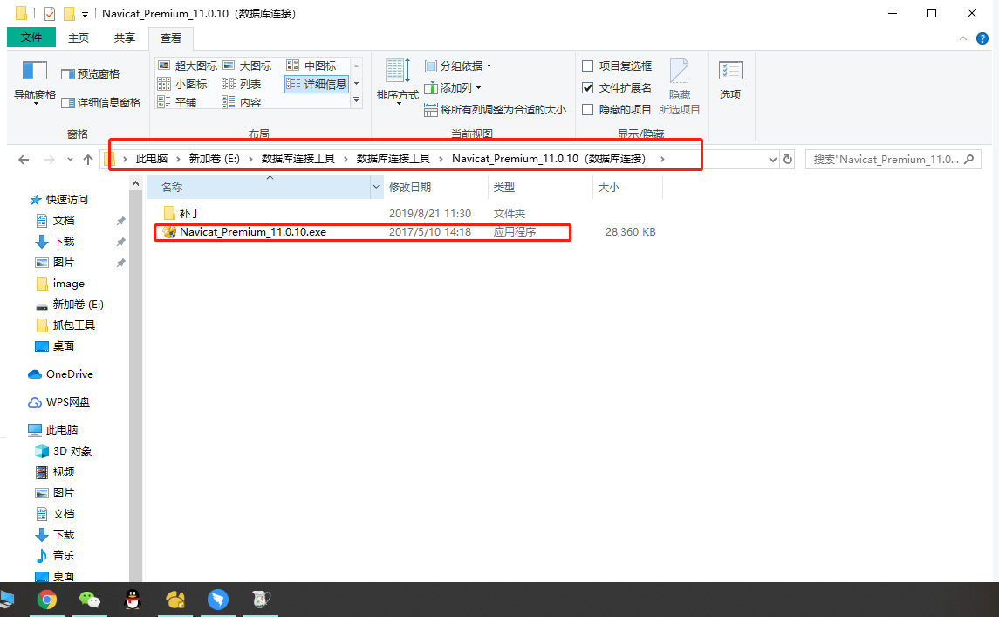Screen dimensions: 999x617
Task: Open OneDrive in the navigation pane
Action: click(60, 374)
